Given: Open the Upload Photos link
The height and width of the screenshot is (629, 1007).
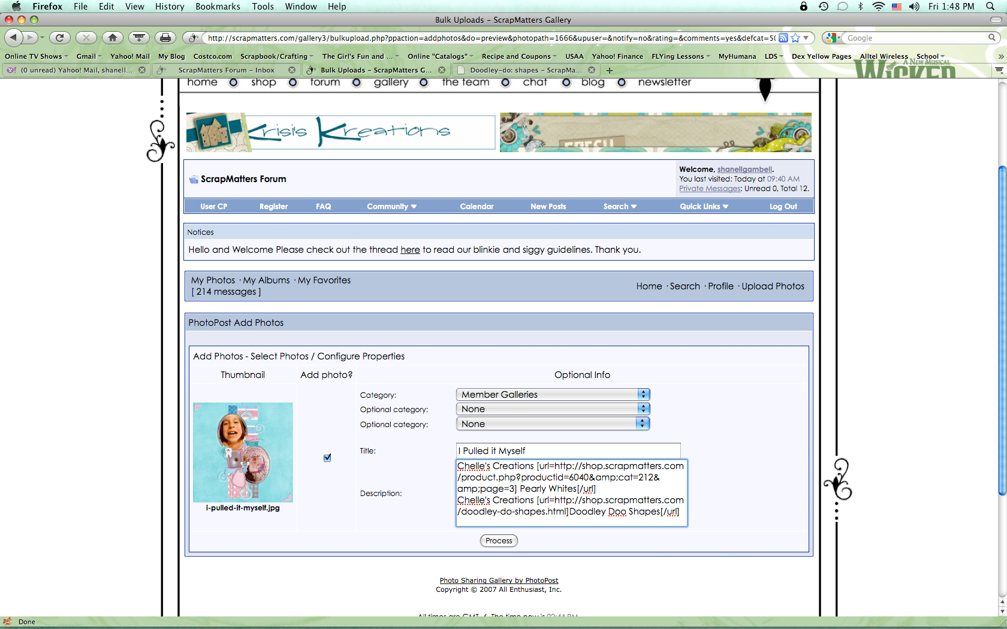Looking at the screenshot, I should coord(773,286).
